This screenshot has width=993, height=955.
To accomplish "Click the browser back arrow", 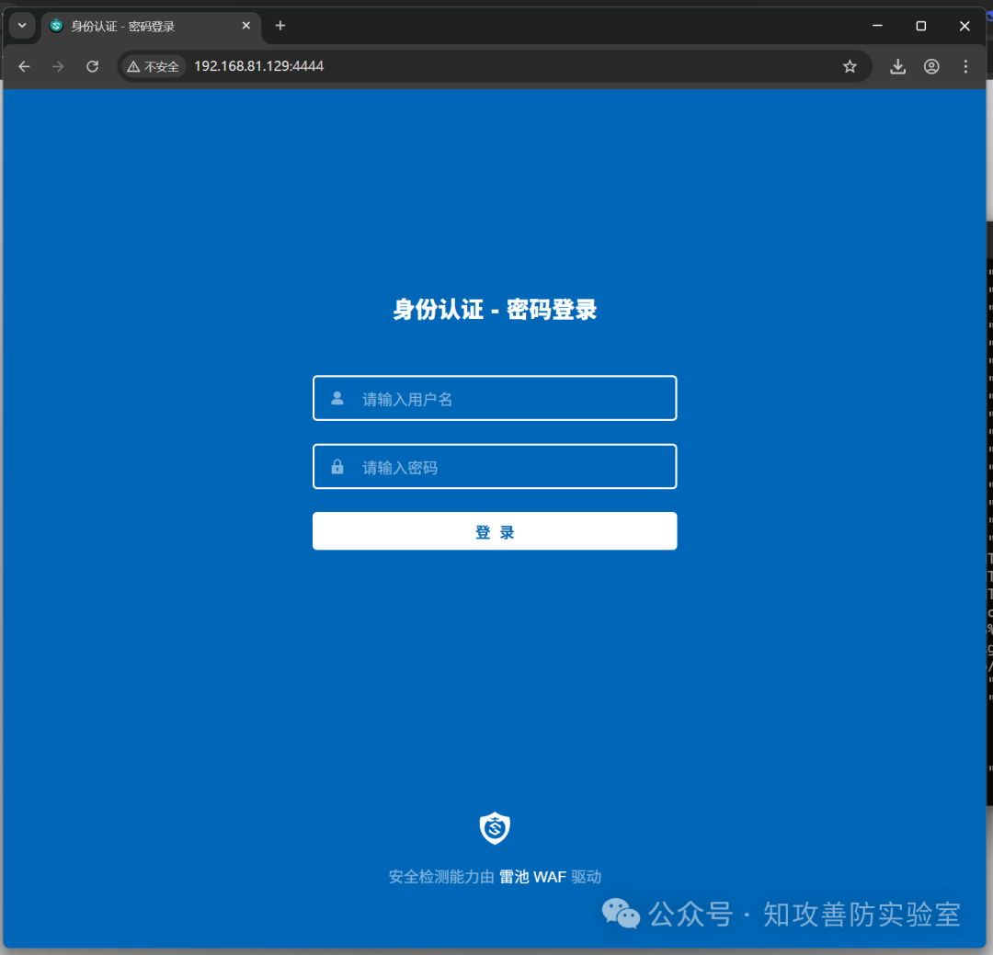I will coord(24,66).
